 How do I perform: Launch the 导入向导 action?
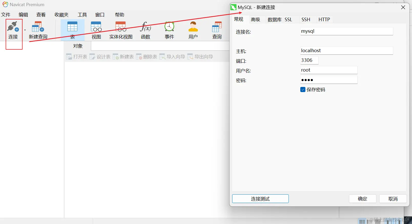tap(172, 57)
